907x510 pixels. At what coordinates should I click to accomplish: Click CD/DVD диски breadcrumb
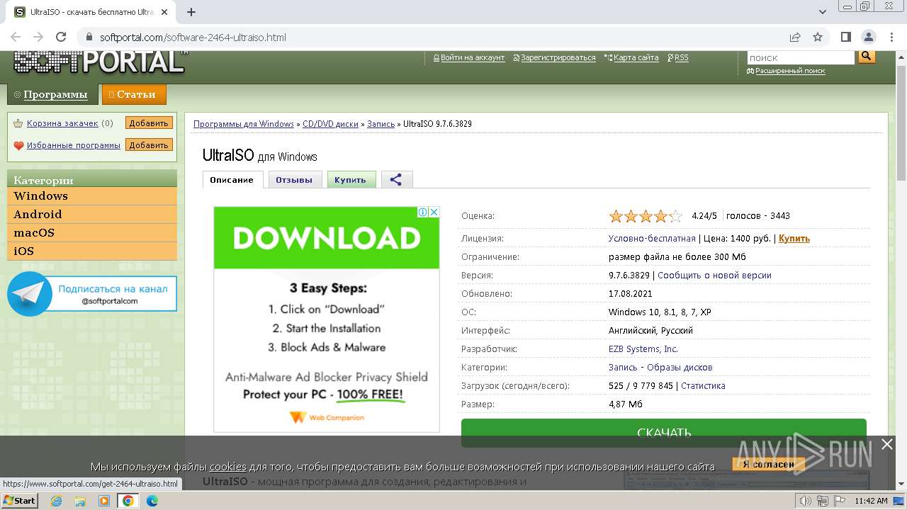(x=330, y=124)
